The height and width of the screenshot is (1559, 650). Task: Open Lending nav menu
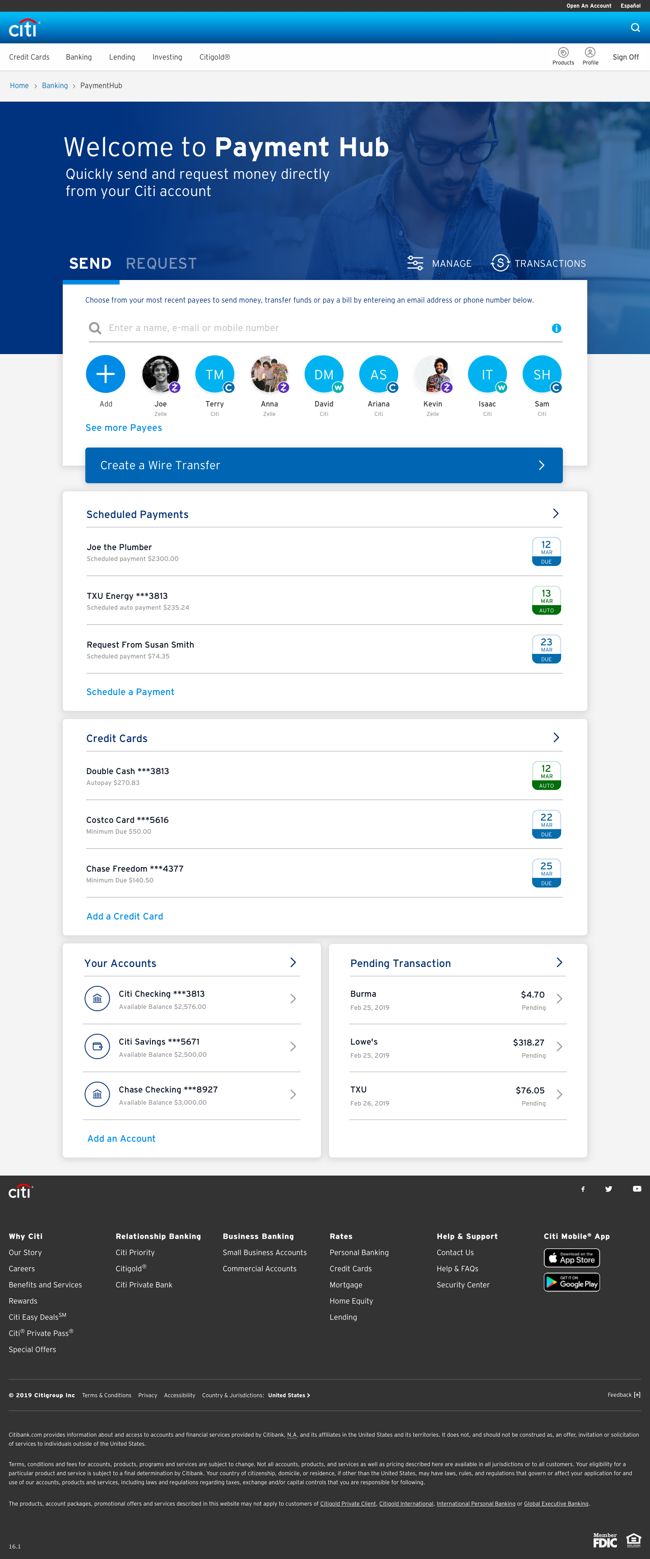[122, 57]
